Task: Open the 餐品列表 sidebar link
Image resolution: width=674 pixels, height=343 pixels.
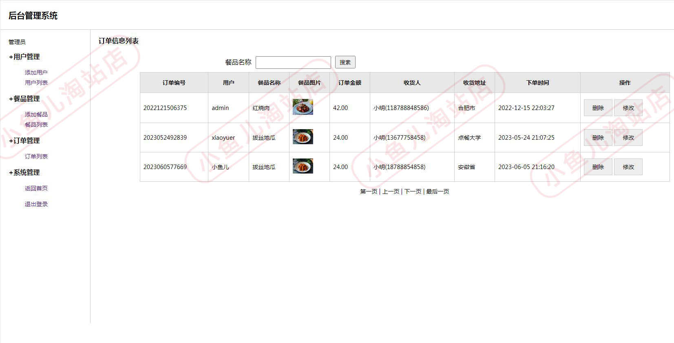Action: (36, 125)
